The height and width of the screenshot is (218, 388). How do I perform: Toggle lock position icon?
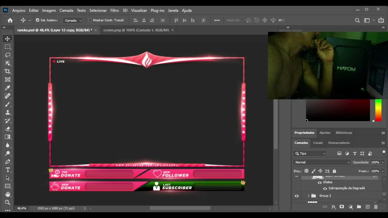coord(320,171)
